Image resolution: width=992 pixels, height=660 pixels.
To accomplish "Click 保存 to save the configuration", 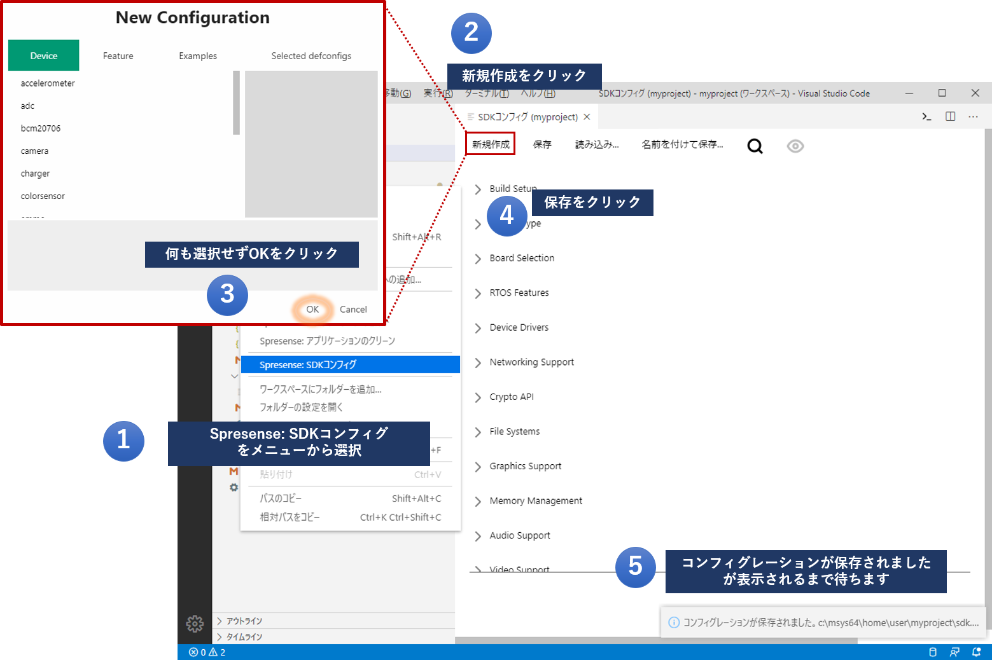I will coord(542,144).
